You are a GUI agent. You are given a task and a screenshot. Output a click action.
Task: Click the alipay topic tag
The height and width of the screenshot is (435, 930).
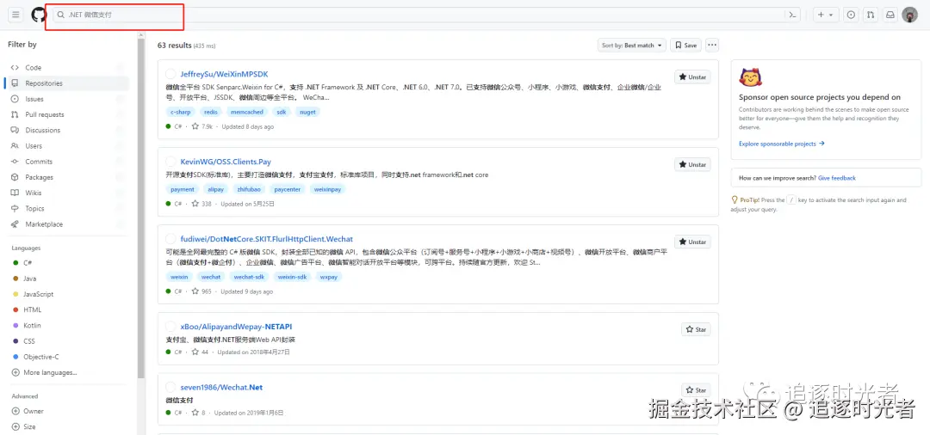215,189
